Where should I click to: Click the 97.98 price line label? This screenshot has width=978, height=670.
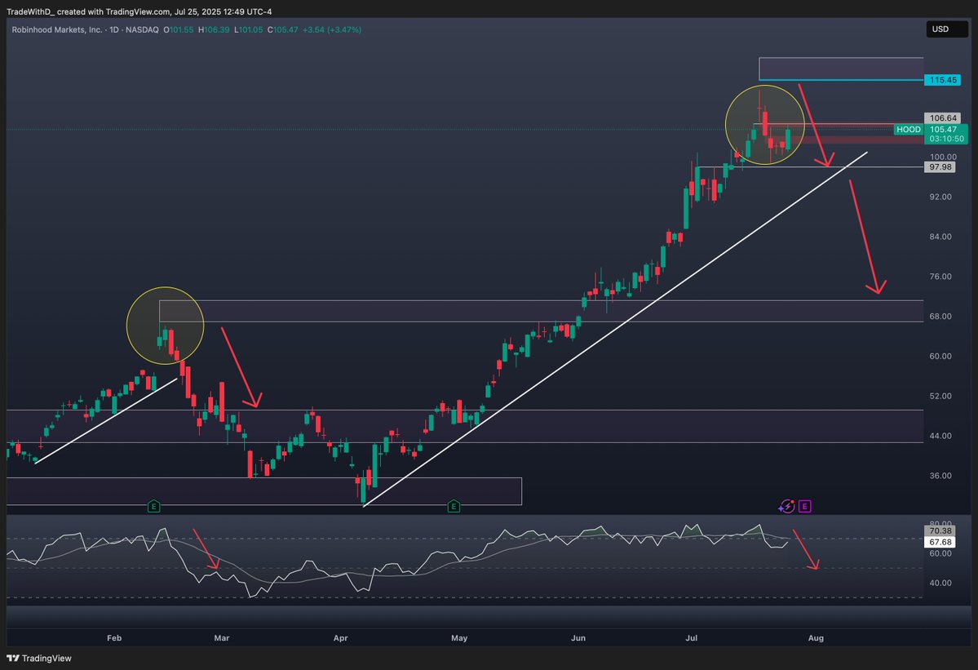pos(940,167)
